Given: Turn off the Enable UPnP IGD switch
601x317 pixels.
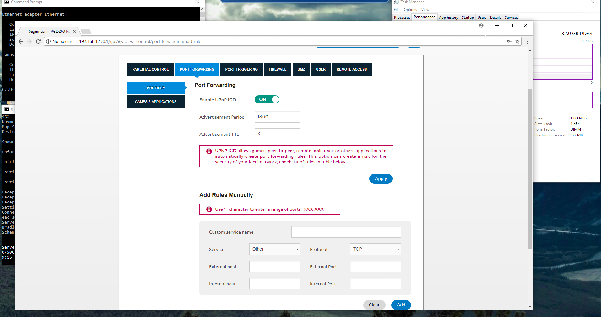Looking at the screenshot, I should [267, 99].
